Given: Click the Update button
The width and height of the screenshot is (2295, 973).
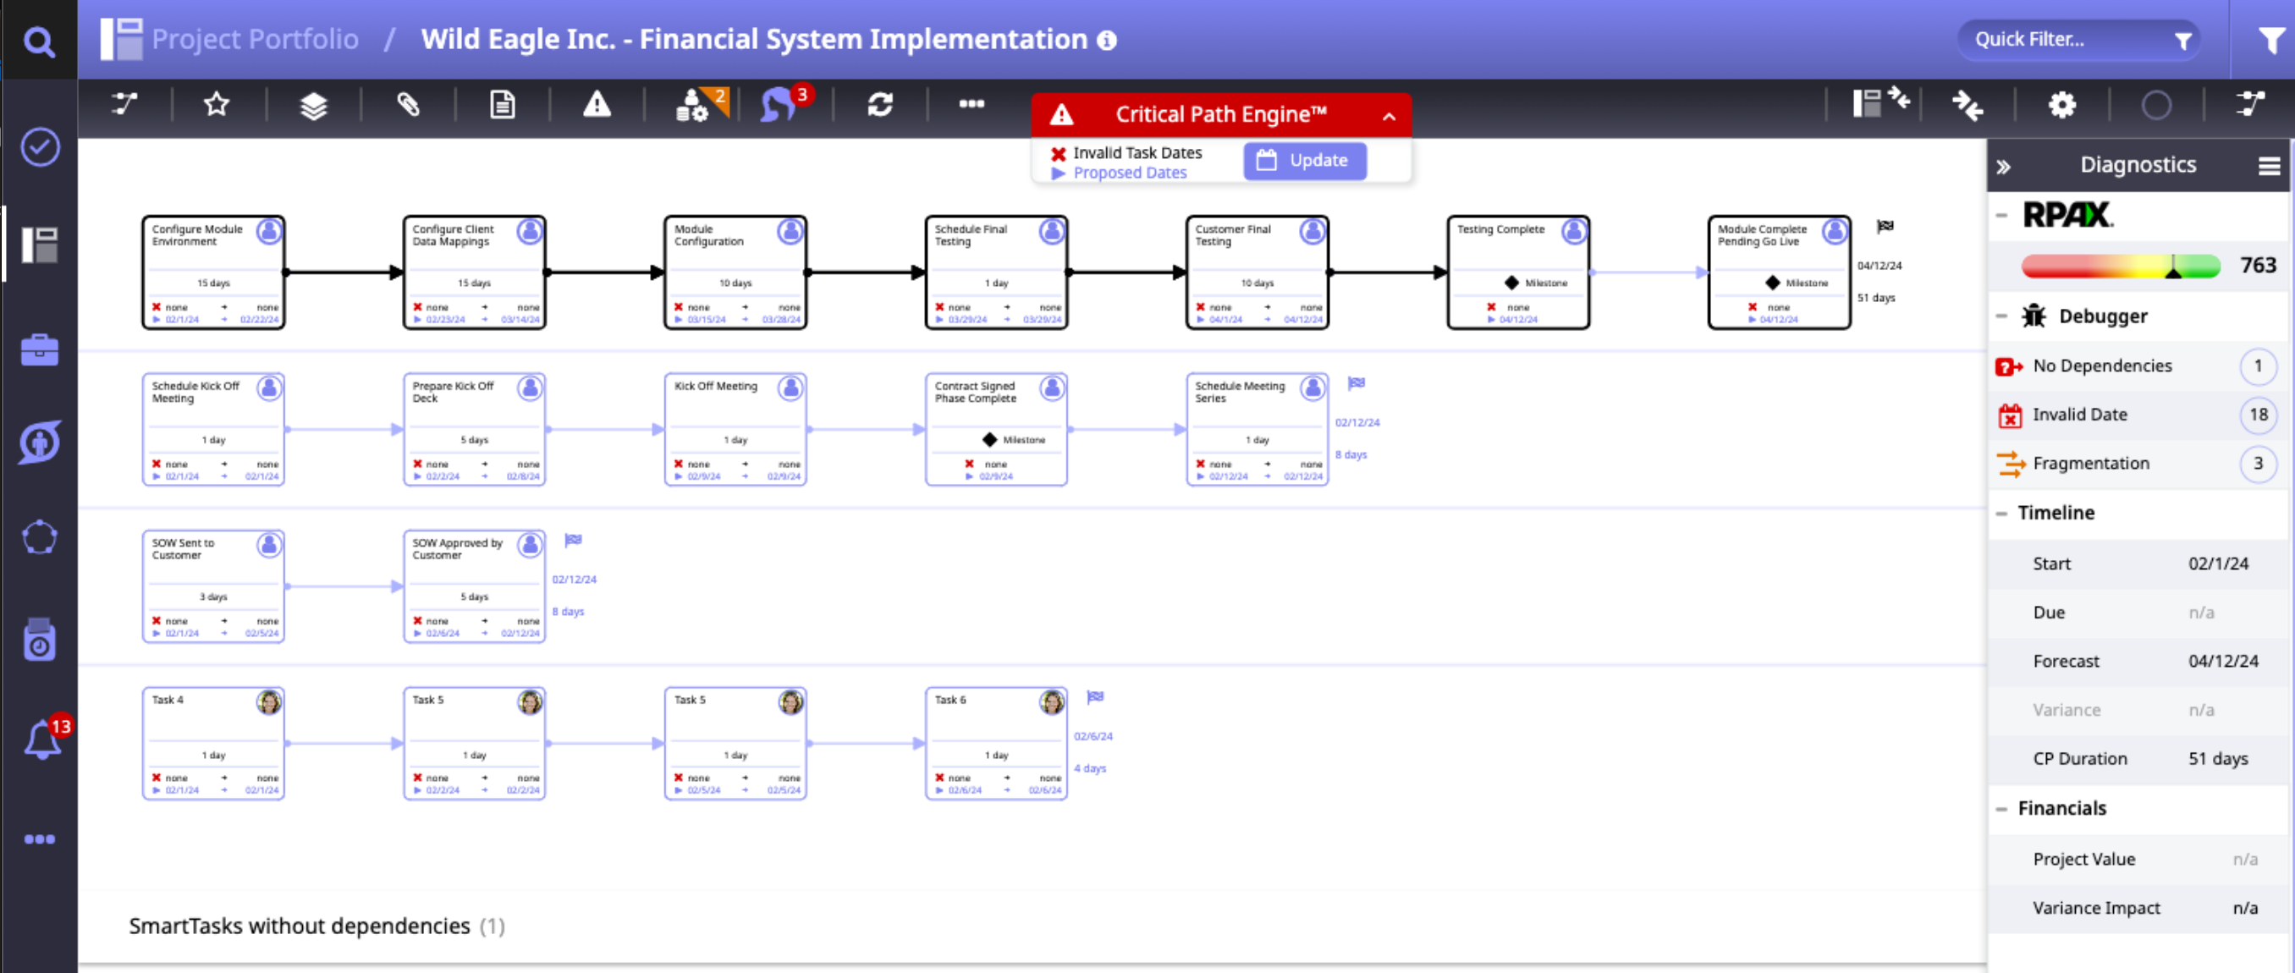Looking at the screenshot, I should (x=1304, y=161).
